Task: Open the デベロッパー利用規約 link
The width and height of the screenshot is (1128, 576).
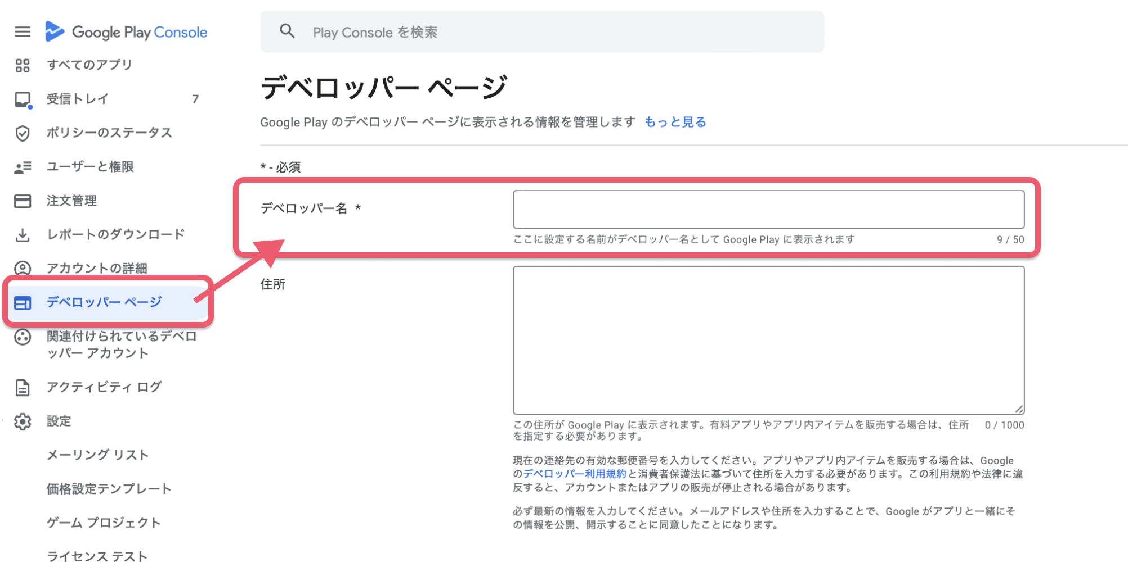Action: point(575,474)
